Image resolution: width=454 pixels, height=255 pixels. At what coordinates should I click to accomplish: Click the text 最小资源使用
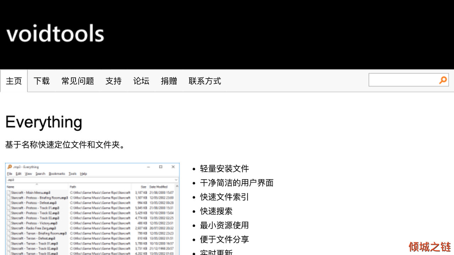coord(225,225)
